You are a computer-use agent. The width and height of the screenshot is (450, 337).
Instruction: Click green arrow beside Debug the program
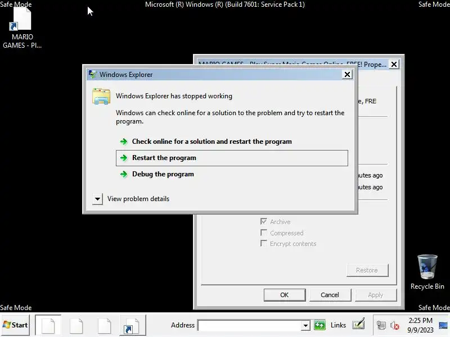coord(124,174)
